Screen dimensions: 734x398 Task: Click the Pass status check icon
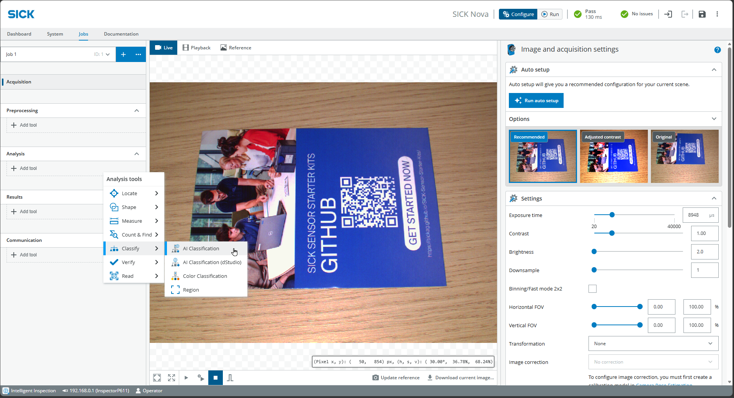[x=578, y=14]
